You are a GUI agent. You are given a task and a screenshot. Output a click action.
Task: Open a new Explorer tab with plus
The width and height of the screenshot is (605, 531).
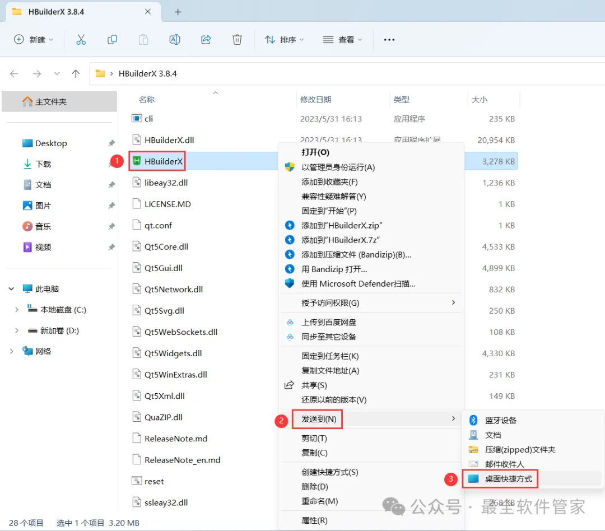178,12
